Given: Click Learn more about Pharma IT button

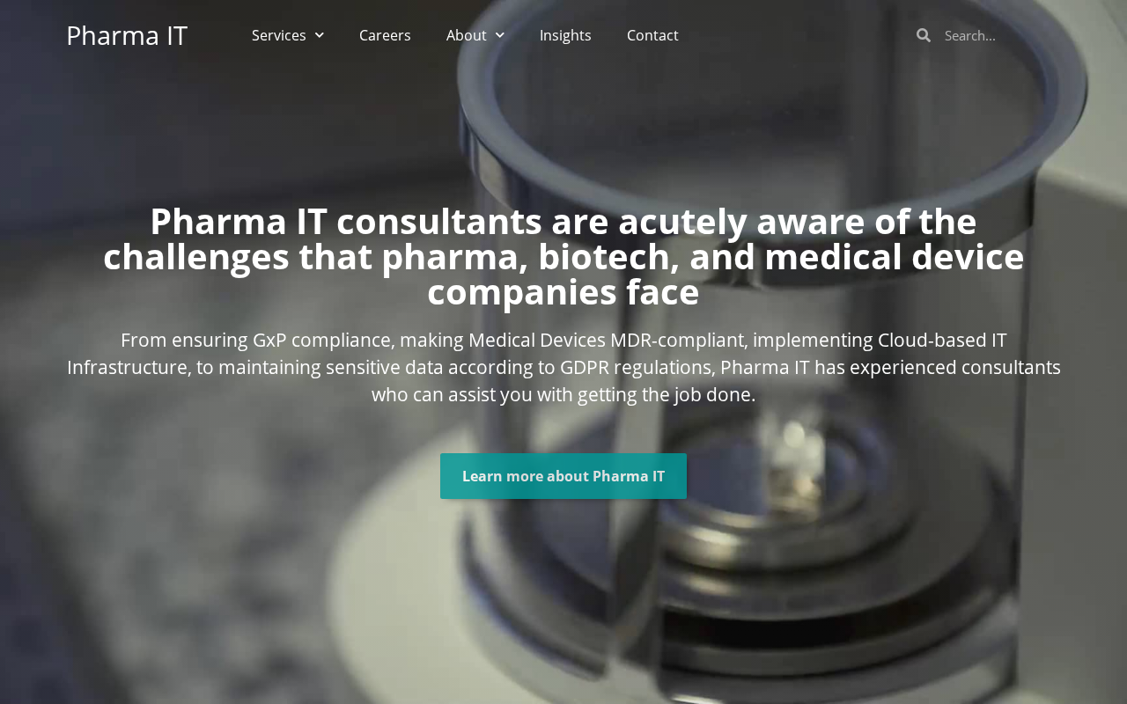Looking at the screenshot, I should [563, 476].
